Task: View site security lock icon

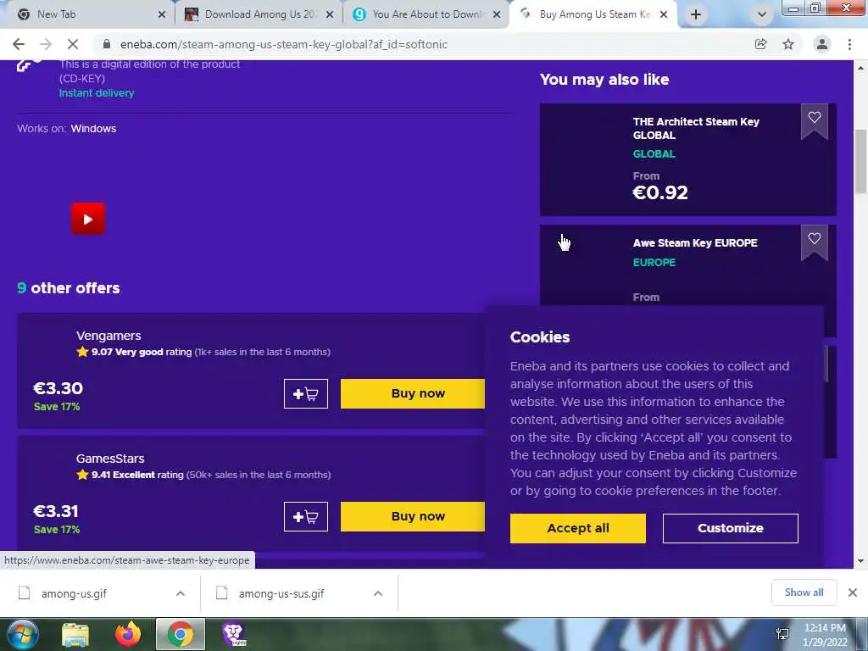Action: click(107, 44)
